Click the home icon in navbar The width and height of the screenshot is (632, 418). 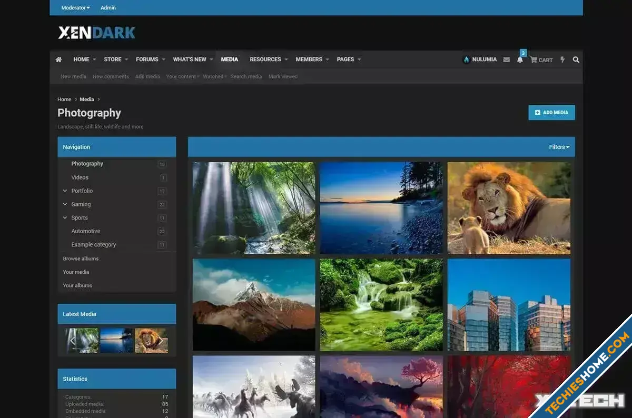tap(59, 59)
